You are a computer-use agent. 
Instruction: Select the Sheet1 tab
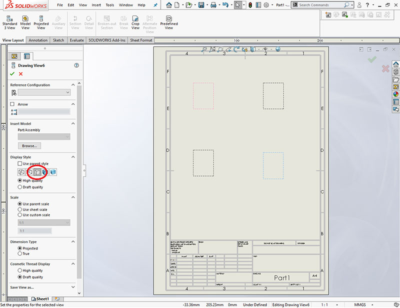(40, 299)
